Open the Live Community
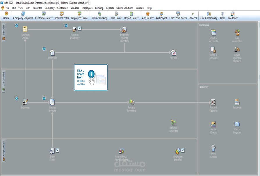The height and width of the screenshot is (176, 260). (209, 16)
